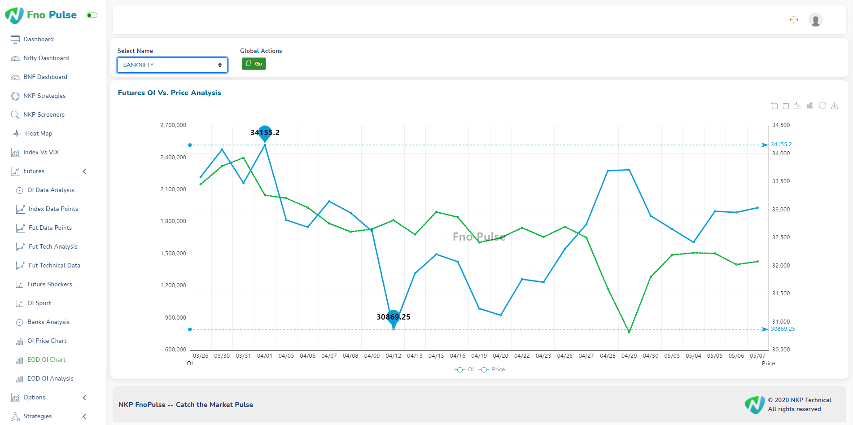Open Fut Technical Data
This screenshot has width=853, height=425.
pos(54,265)
